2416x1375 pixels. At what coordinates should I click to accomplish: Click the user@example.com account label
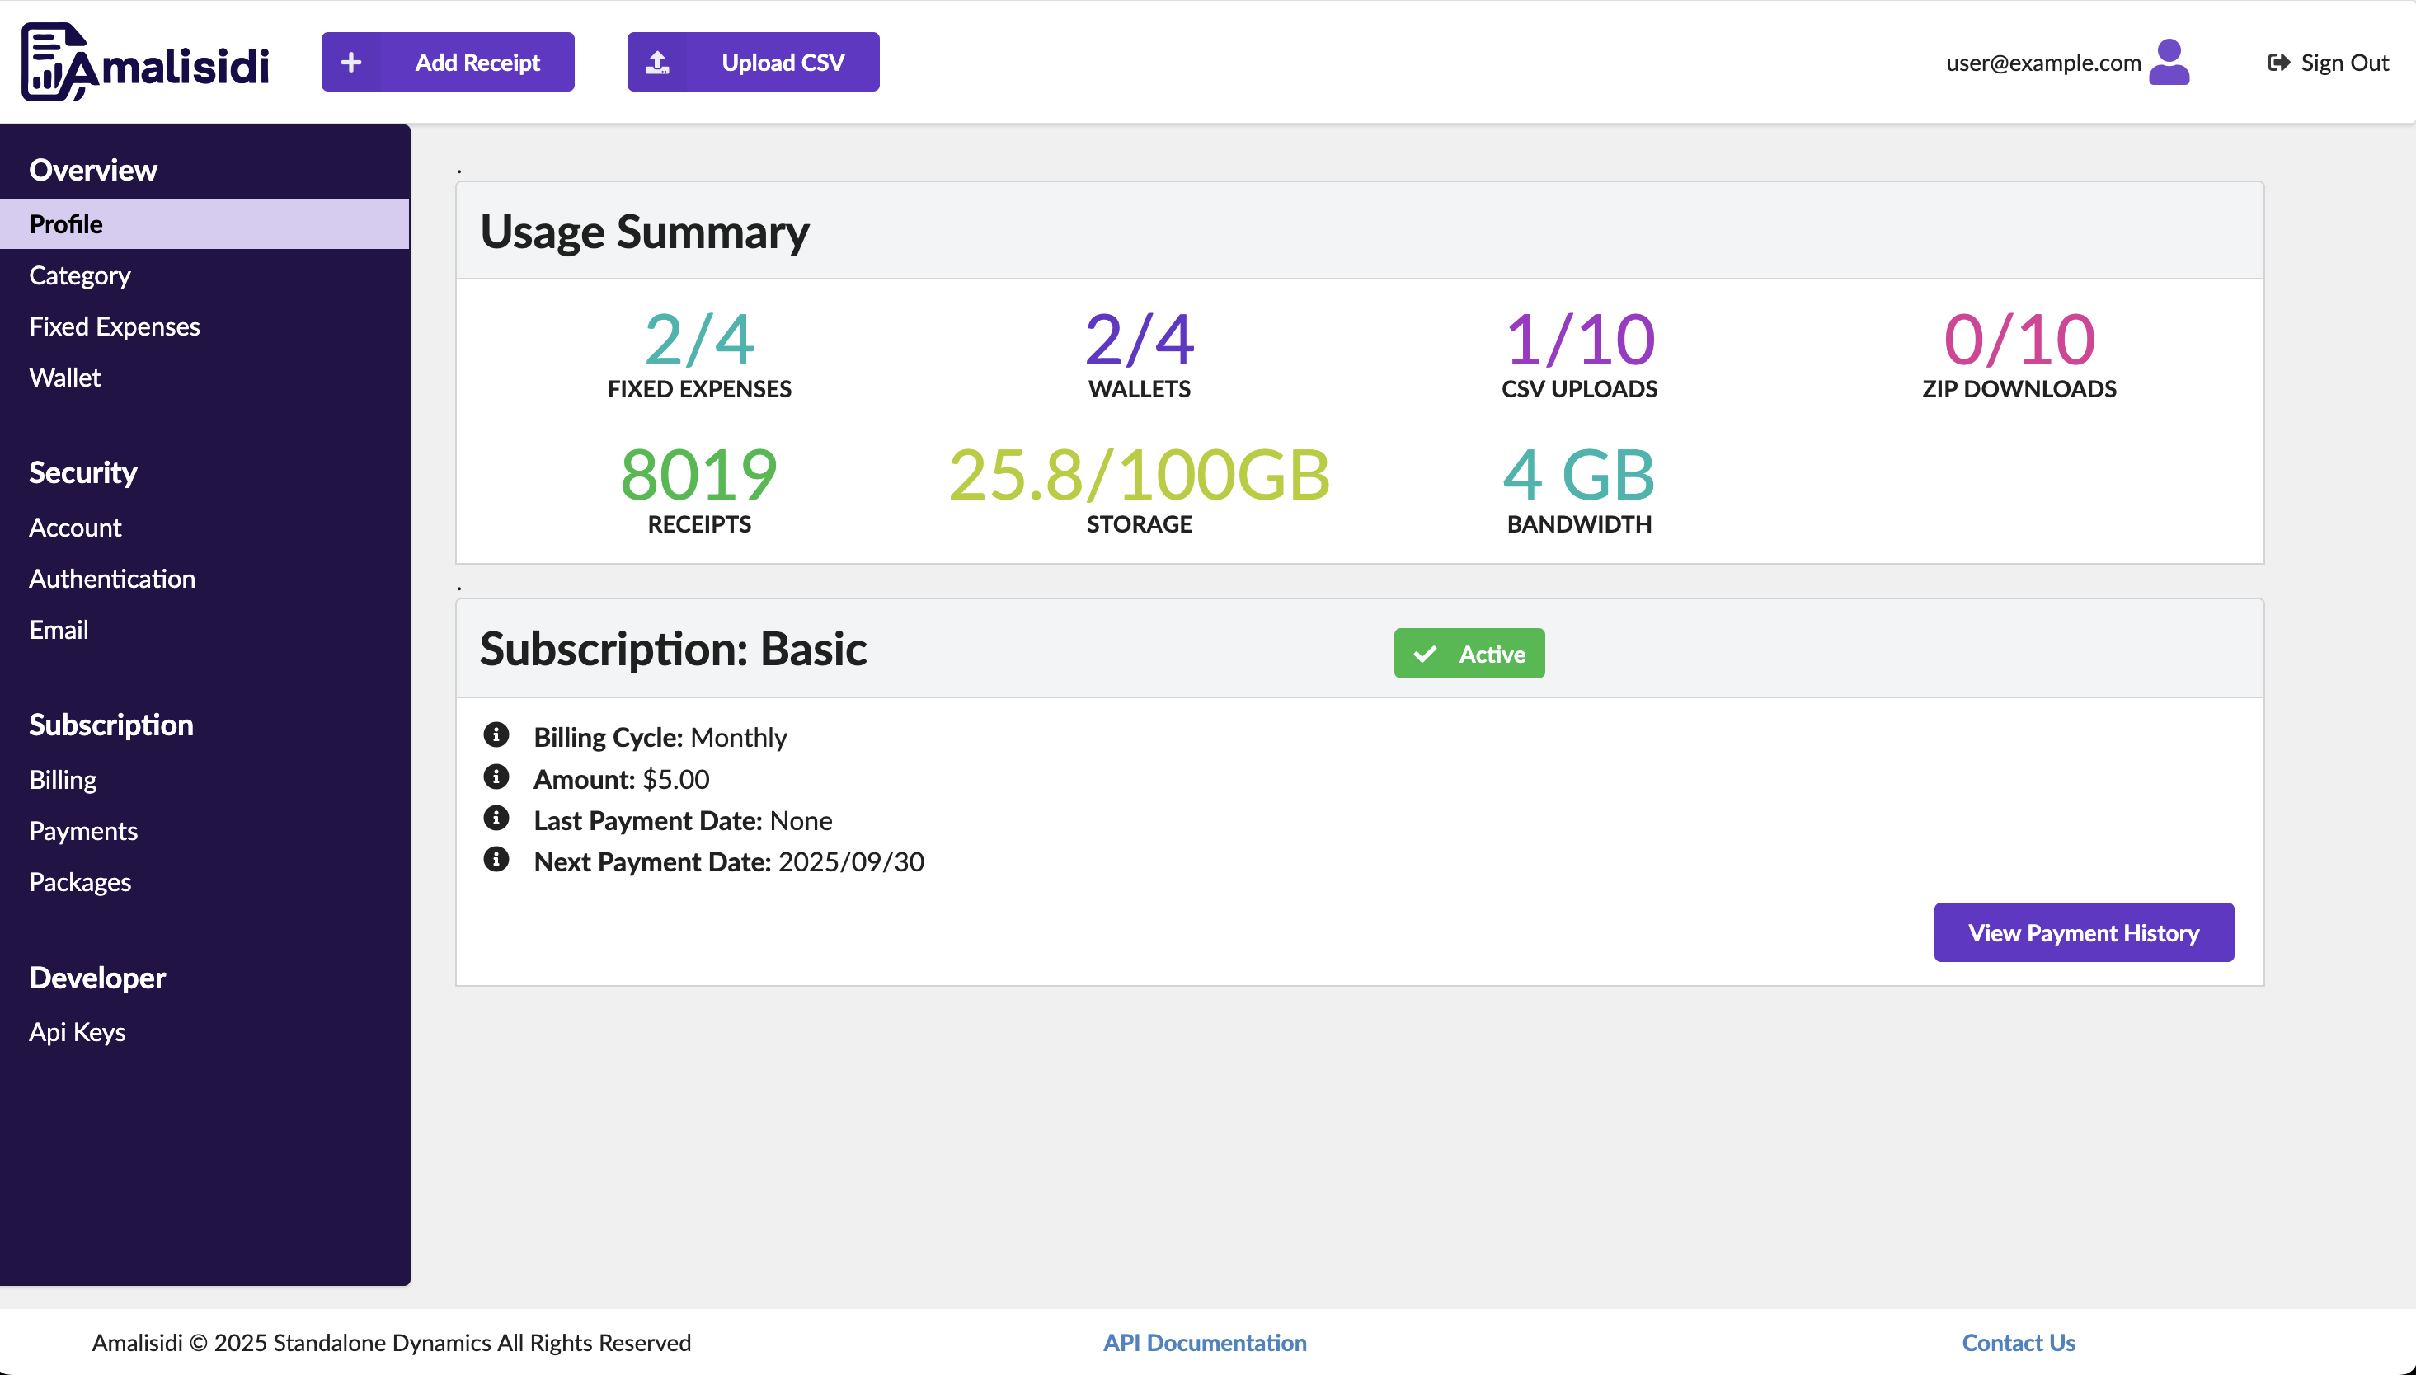tap(2043, 63)
